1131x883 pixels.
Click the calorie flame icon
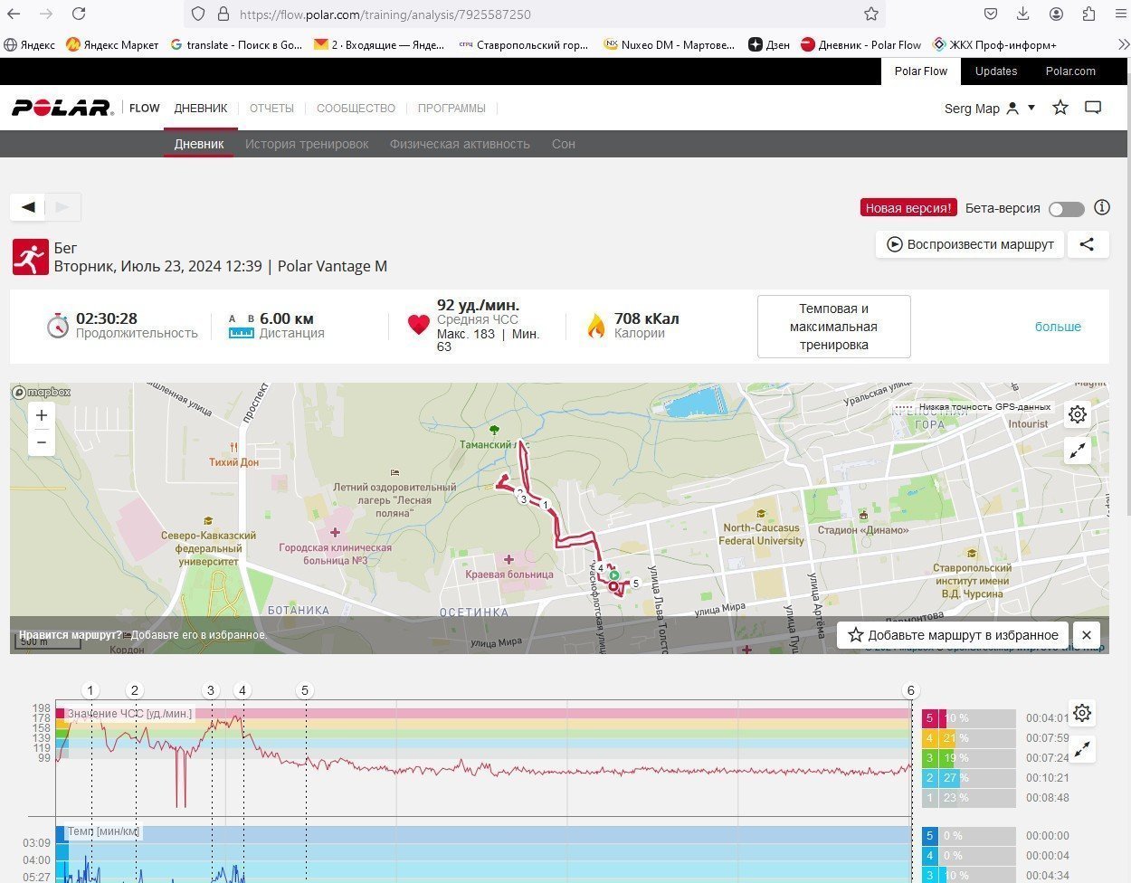[x=595, y=326]
